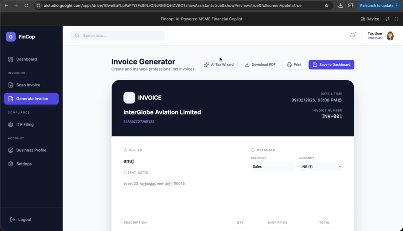The height and width of the screenshot is (231, 403).
Task: Toggle fullscreen applet icon
Action: 396,19
